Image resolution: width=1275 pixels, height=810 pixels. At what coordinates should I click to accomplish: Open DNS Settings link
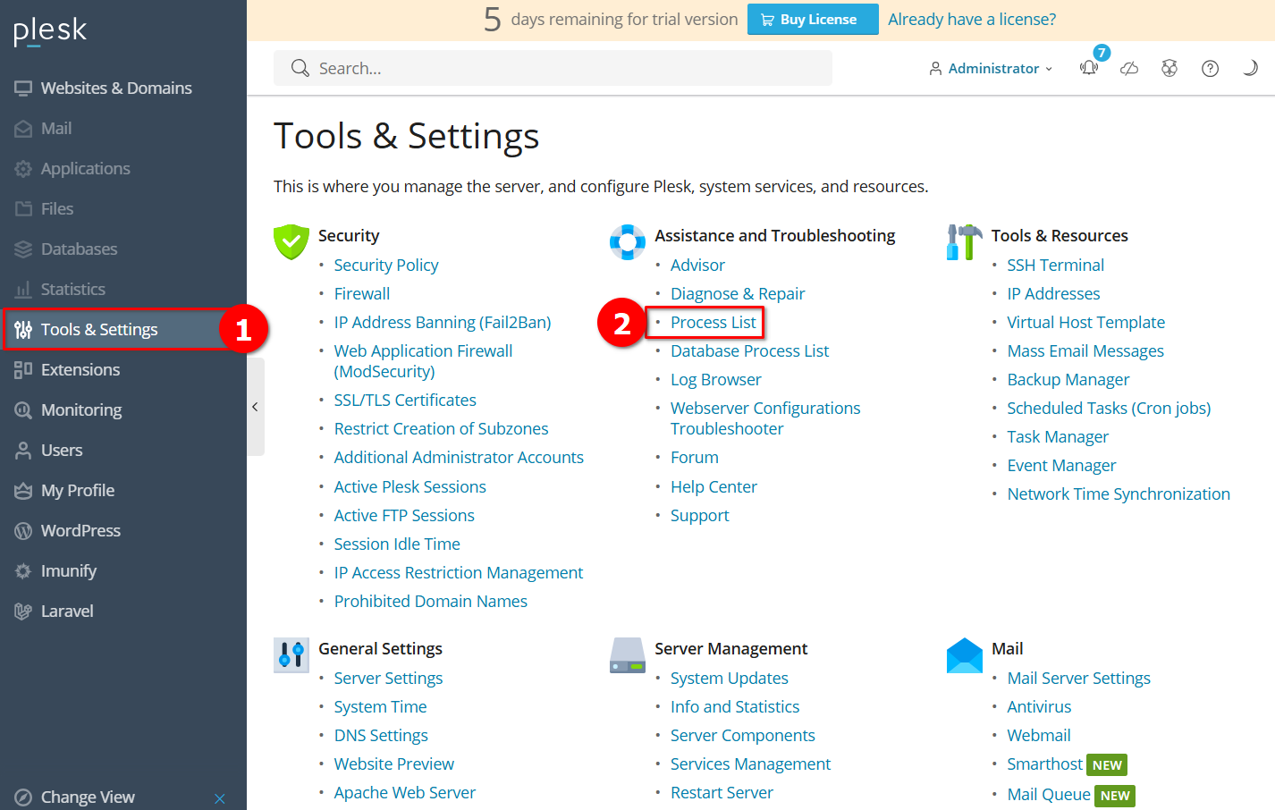pyautogui.click(x=381, y=735)
